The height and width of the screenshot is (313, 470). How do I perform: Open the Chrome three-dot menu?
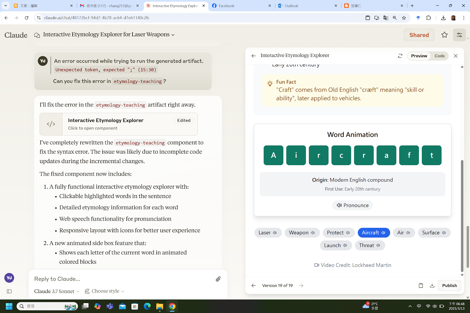[464, 18]
